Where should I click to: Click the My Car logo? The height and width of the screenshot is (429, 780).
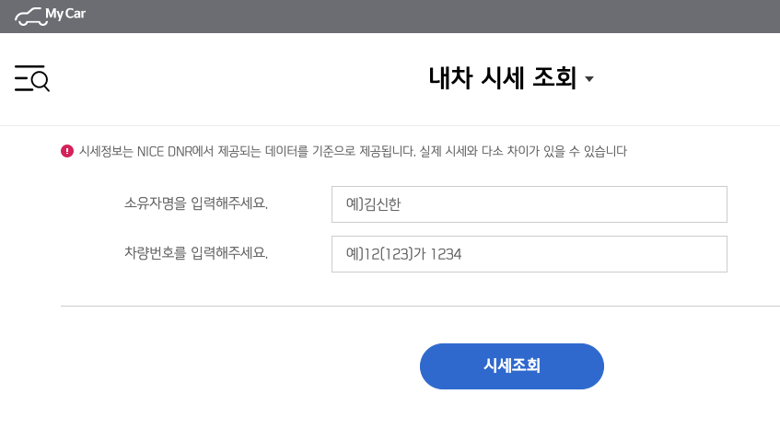click(x=51, y=16)
